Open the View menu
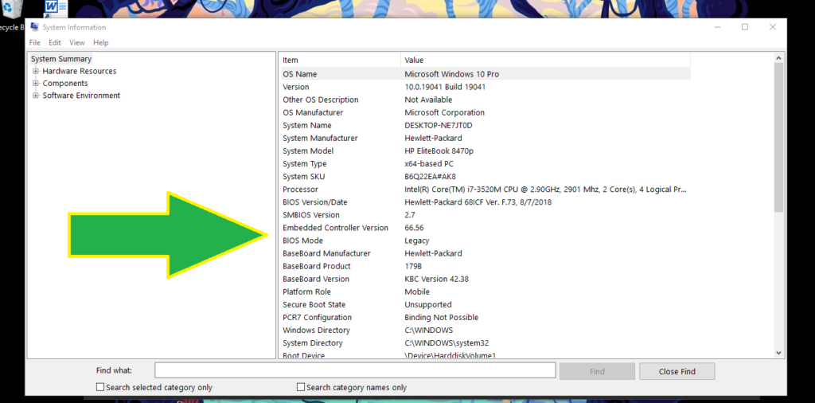Image resolution: width=815 pixels, height=403 pixels. (77, 43)
